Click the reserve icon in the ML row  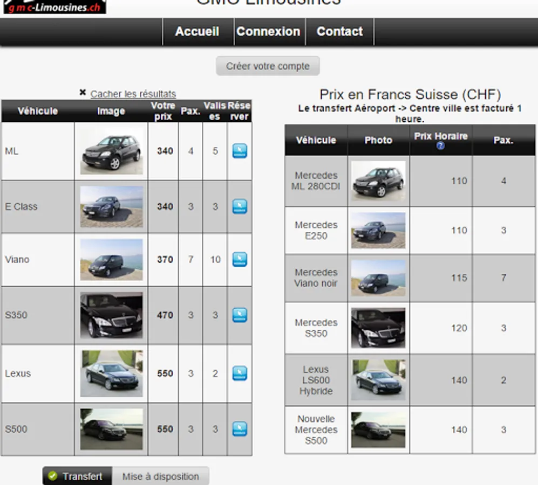pos(240,151)
